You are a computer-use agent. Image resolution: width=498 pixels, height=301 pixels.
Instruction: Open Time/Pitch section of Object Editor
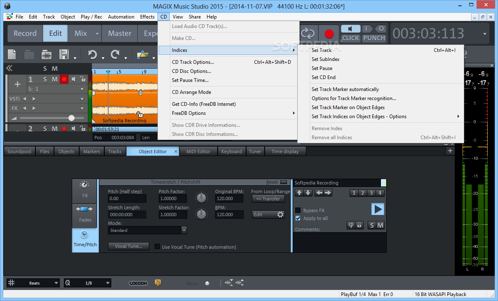[85, 240]
